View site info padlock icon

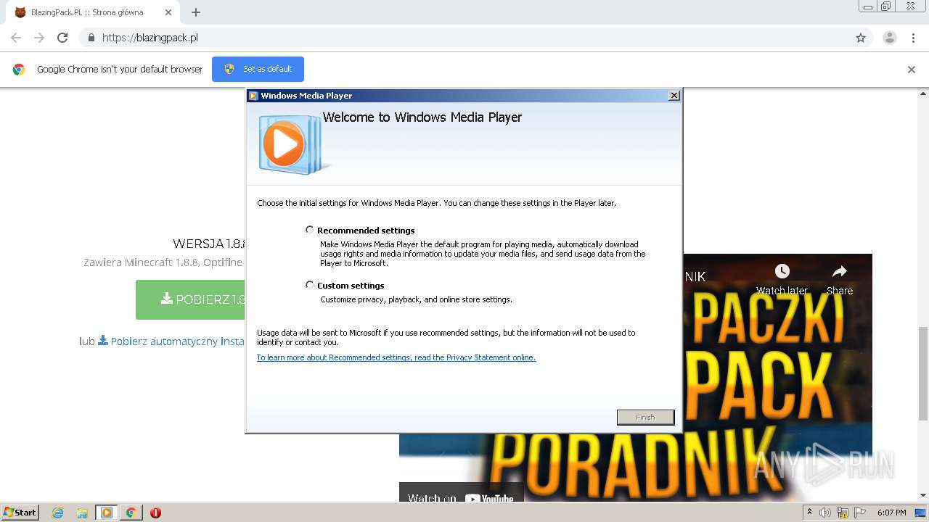coord(91,38)
